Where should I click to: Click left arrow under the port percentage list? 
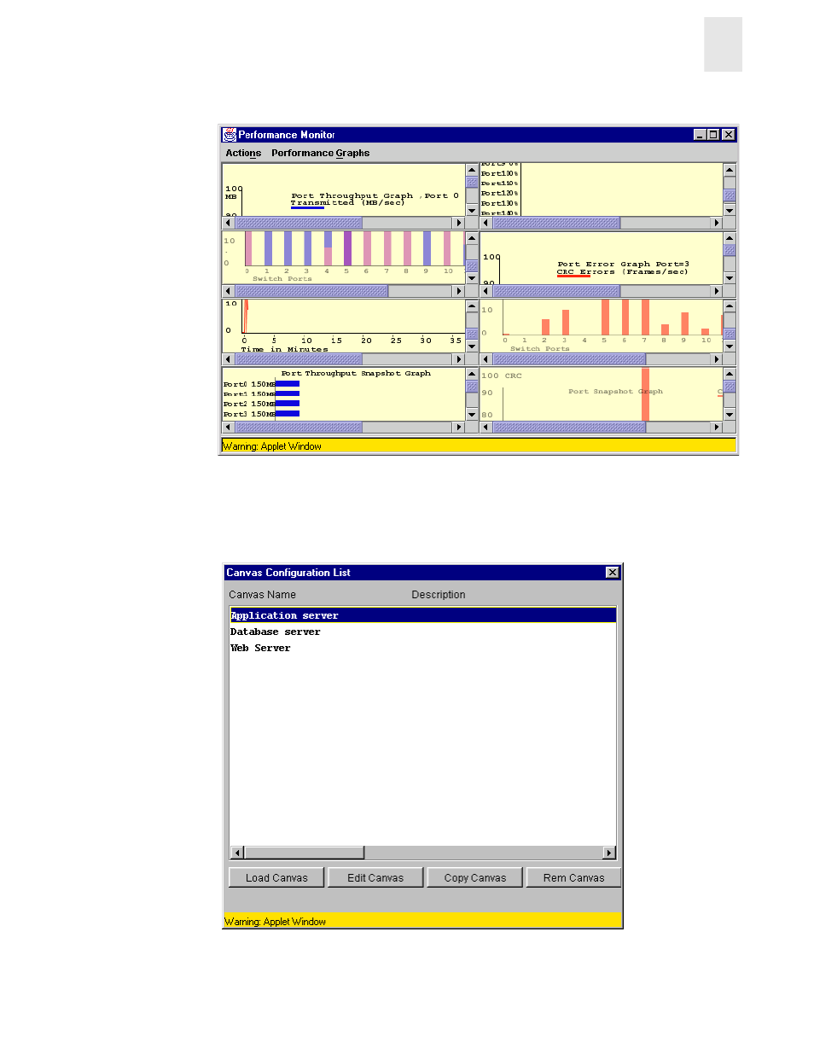tap(486, 223)
